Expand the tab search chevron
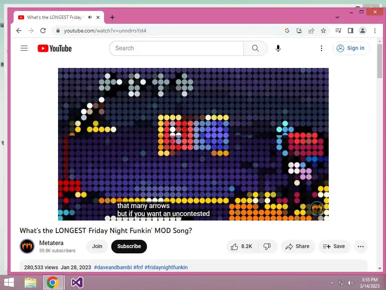386x290 pixels. (337, 17)
